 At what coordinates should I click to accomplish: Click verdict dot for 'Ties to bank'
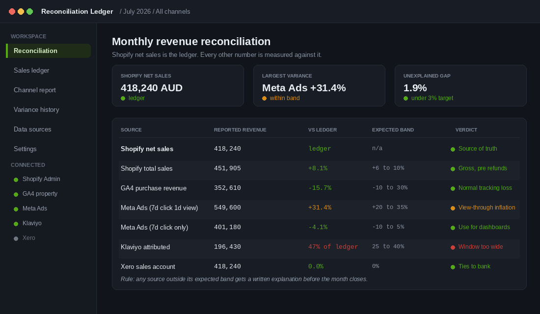[x=453, y=267]
